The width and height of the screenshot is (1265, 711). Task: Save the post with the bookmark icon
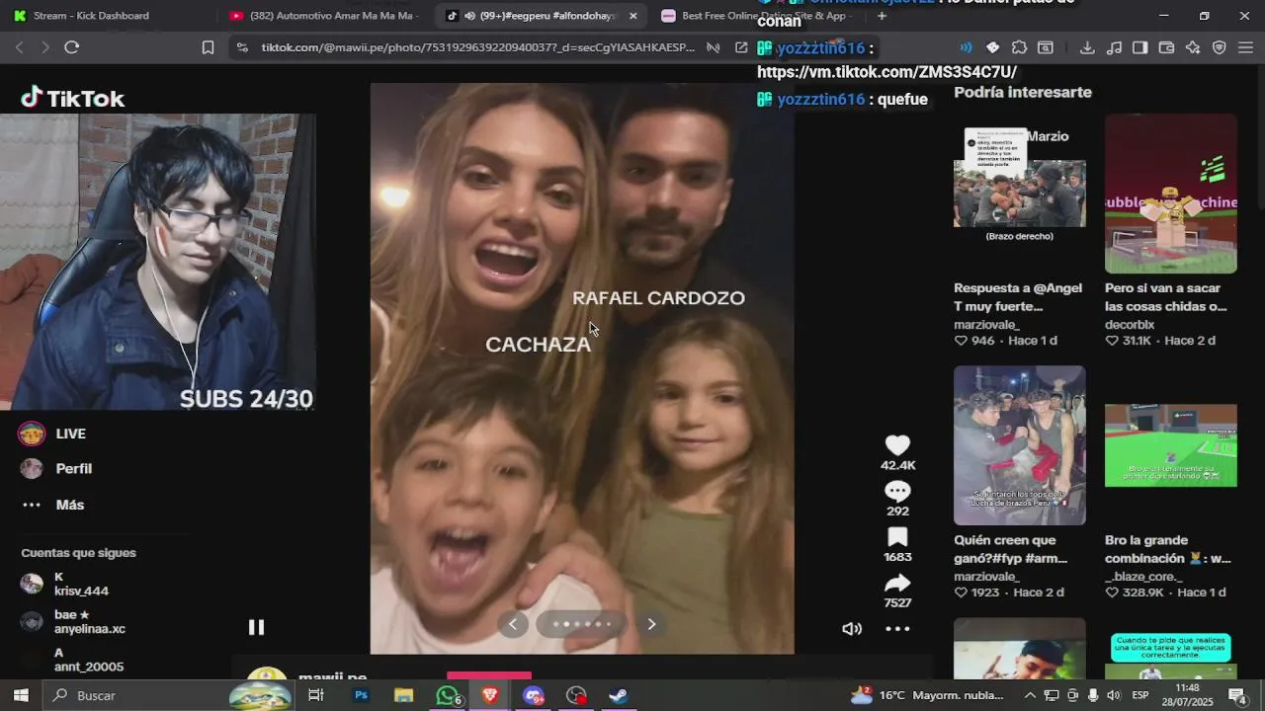tap(897, 537)
